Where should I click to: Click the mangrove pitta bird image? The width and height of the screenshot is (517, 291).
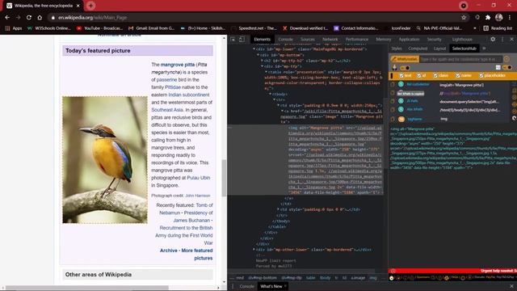coord(105,160)
